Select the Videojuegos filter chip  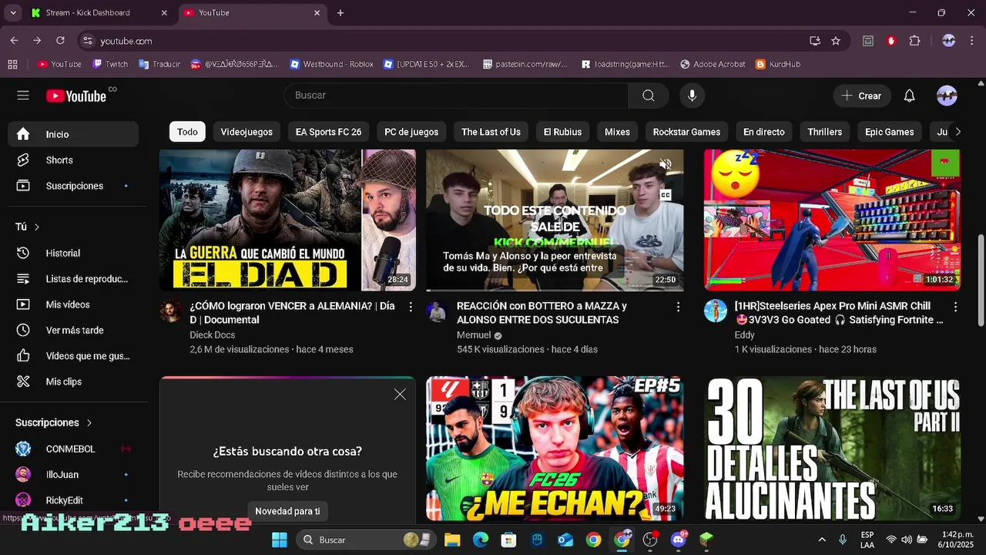(246, 132)
